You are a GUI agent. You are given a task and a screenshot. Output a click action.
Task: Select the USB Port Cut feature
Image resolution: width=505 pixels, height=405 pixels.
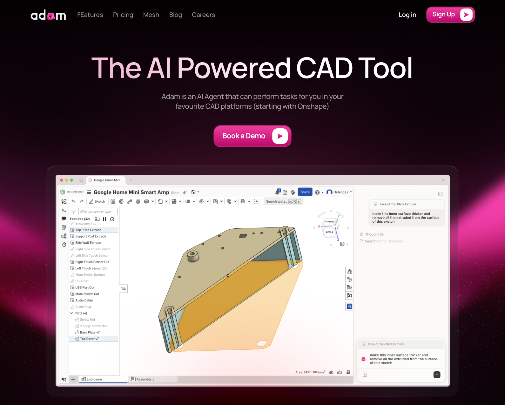(94, 287)
